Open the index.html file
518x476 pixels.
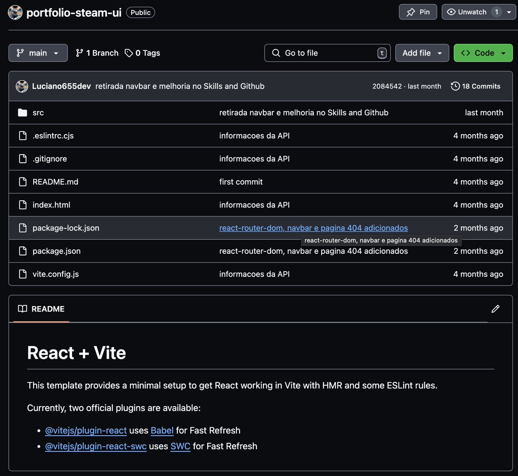point(51,205)
